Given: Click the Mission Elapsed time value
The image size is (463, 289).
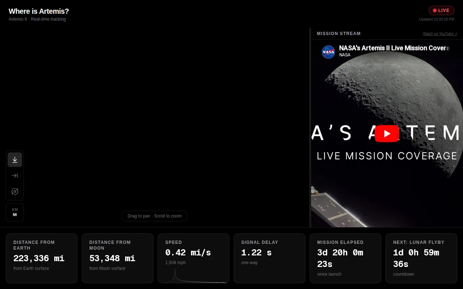Looking at the screenshot, I should click(340, 258).
